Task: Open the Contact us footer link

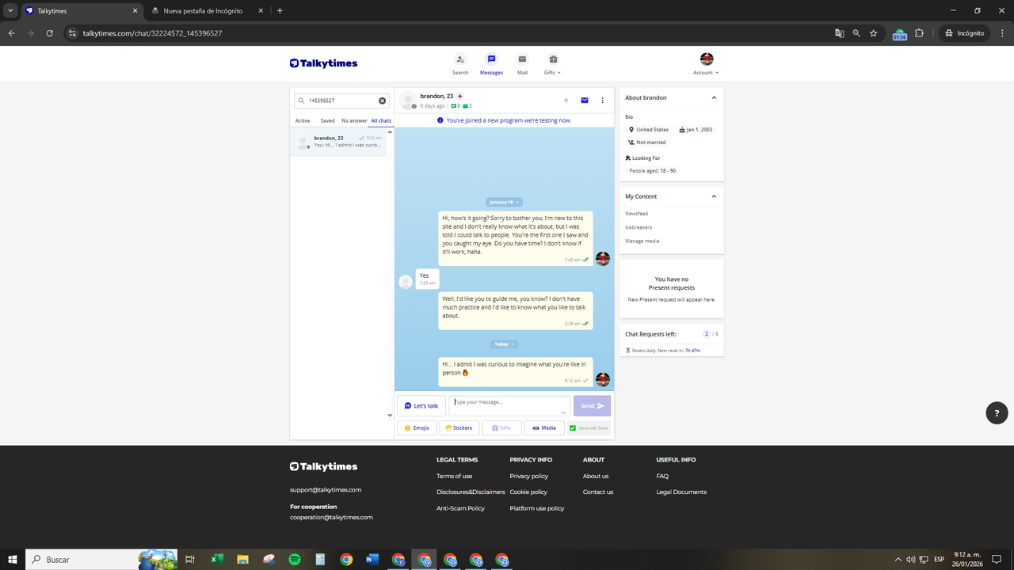Action: (598, 492)
